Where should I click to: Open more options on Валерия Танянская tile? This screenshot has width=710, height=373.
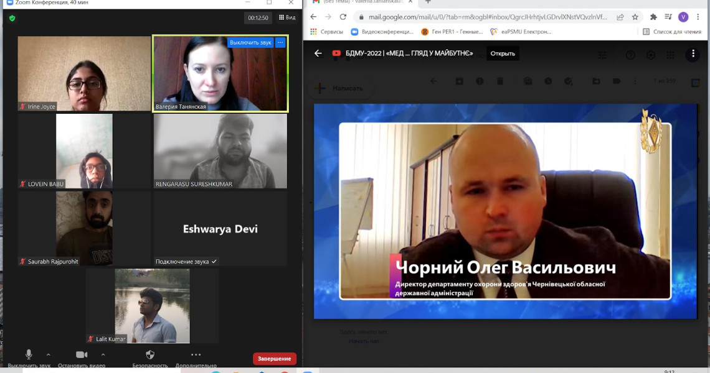tap(280, 42)
